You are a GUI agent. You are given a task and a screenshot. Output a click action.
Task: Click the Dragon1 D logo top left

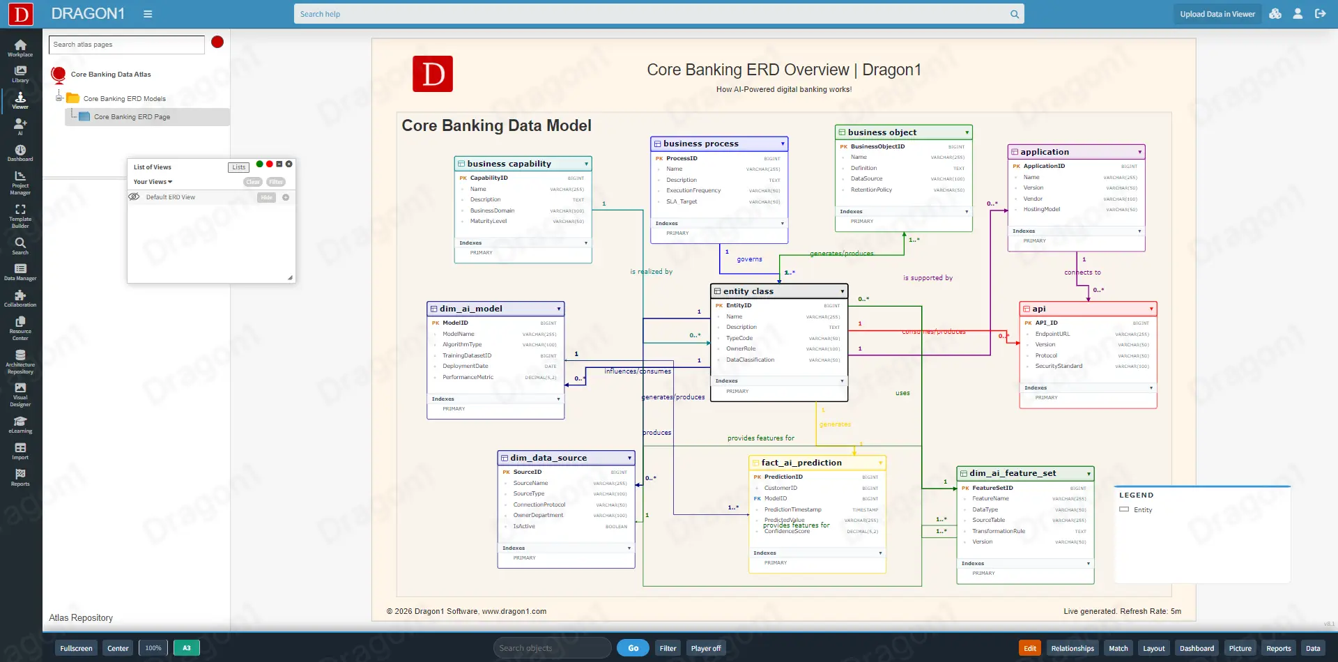point(21,14)
